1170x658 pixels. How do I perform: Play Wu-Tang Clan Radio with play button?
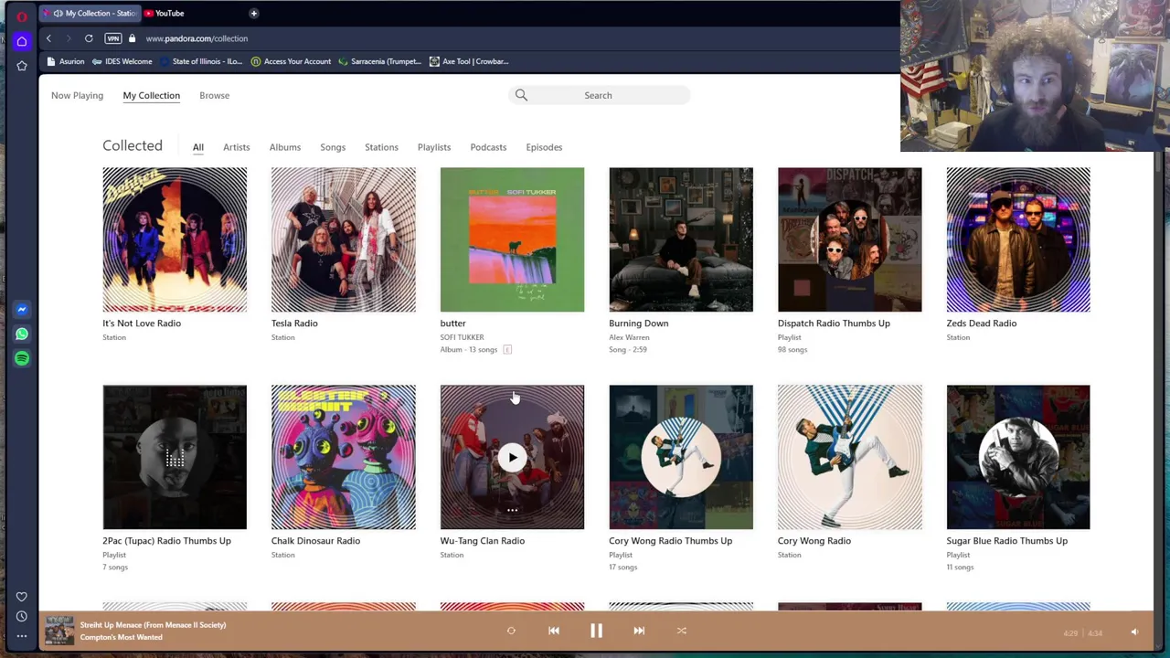[x=512, y=457]
